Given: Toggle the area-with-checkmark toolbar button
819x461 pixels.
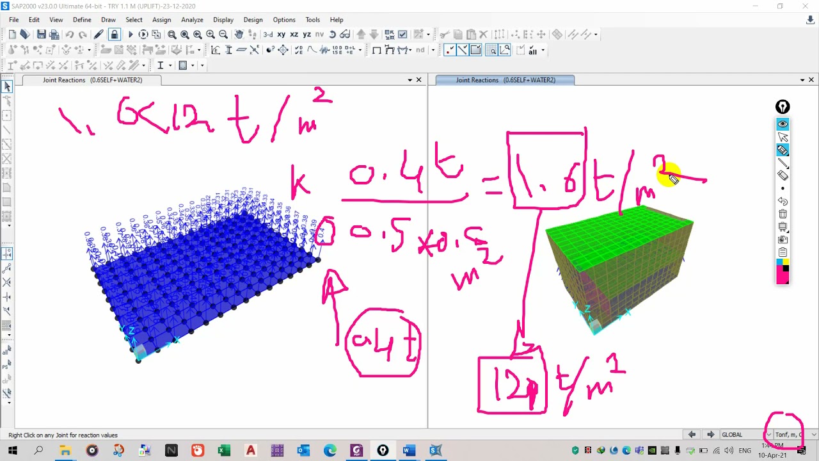Looking at the screenshot, I should pos(475,50).
